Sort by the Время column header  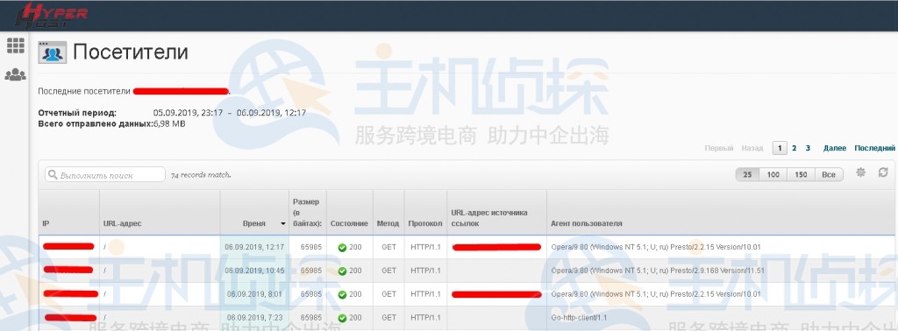[x=253, y=223]
